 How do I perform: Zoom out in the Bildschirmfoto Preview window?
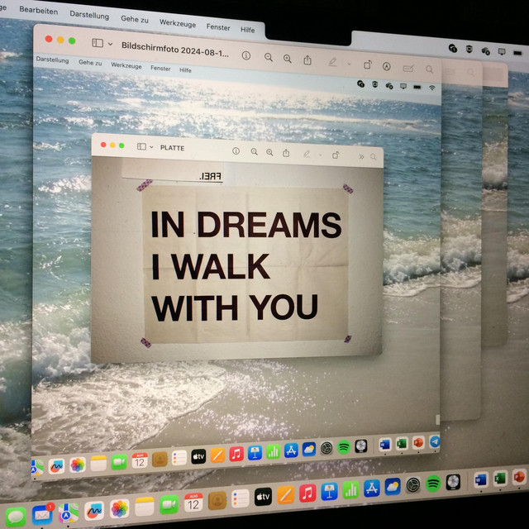click(268, 57)
